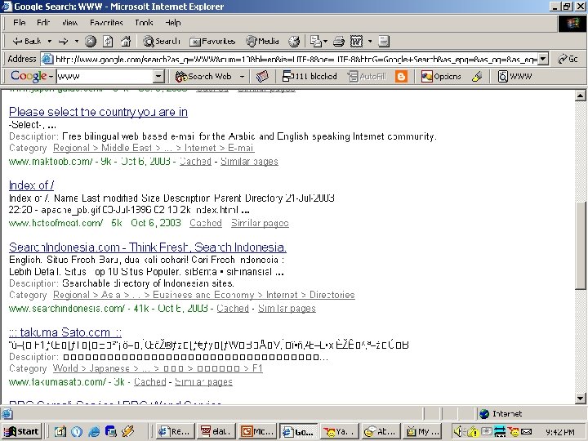Open 'Please select the country you are in' link
Image resolution: width=588 pixels, height=441 pixels.
98,112
